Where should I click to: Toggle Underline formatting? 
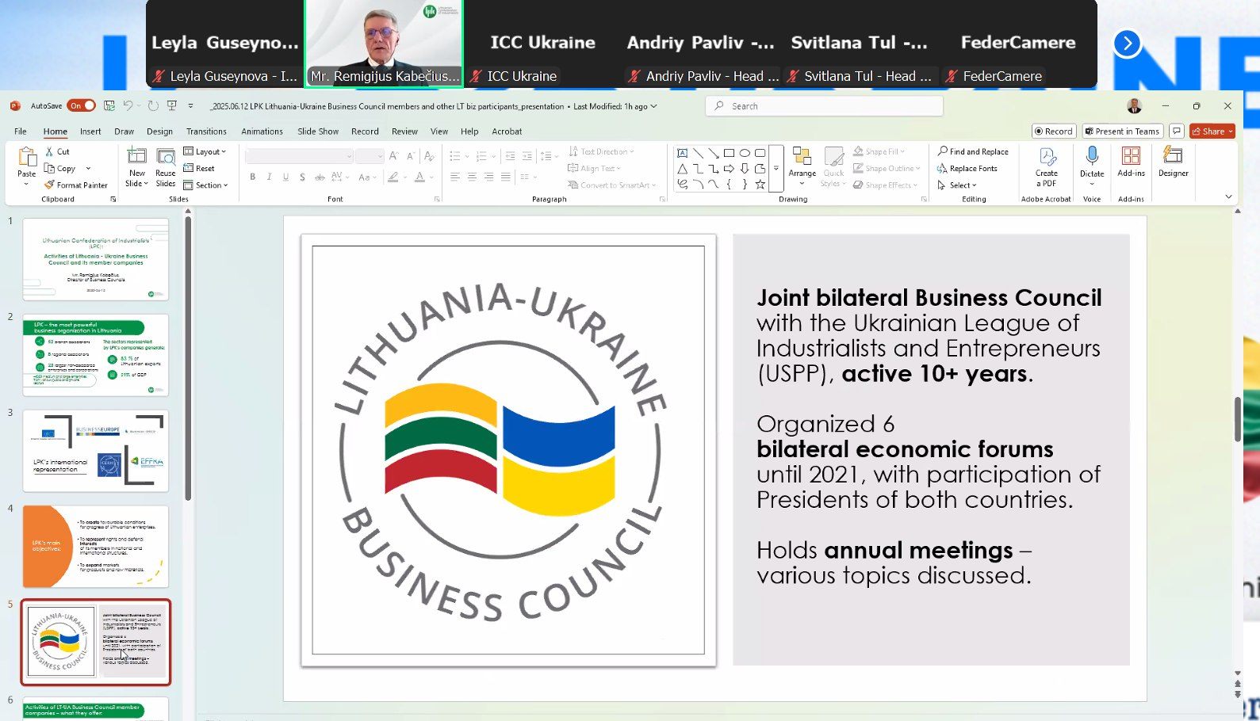[x=285, y=177]
